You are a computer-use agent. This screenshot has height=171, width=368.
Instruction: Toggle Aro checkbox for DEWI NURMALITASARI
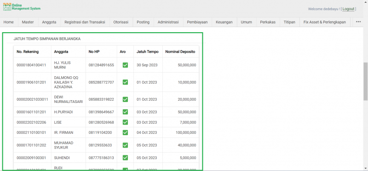tap(125, 99)
